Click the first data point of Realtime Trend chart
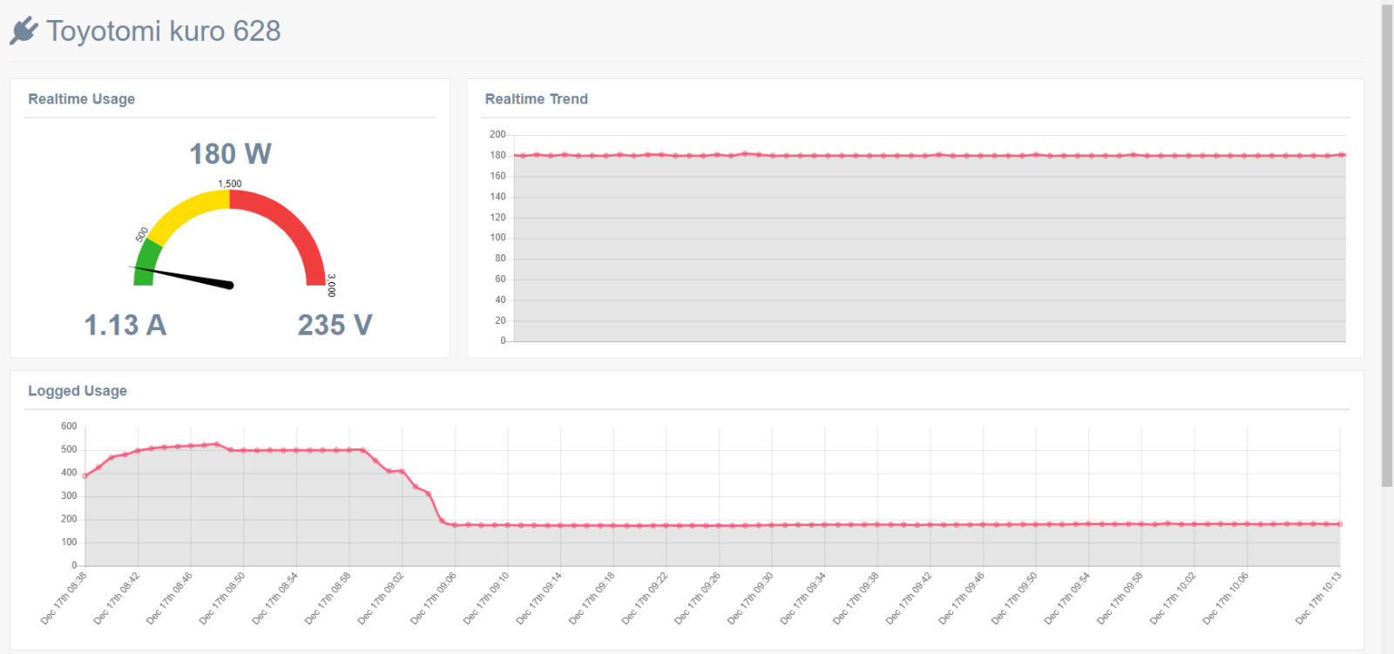This screenshot has width=1394, height=654. pos(521,156)
